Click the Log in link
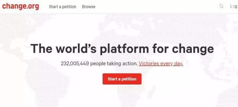 point(234,6)
